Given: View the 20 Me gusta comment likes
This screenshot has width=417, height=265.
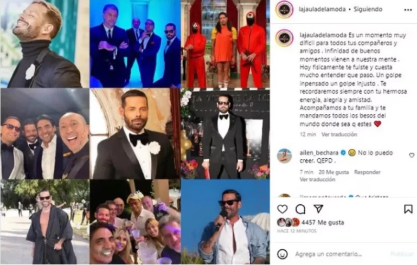Looking at the screenshot, I should click(333, 172).
